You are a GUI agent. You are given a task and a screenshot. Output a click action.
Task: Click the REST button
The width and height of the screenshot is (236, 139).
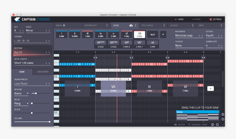153,35
